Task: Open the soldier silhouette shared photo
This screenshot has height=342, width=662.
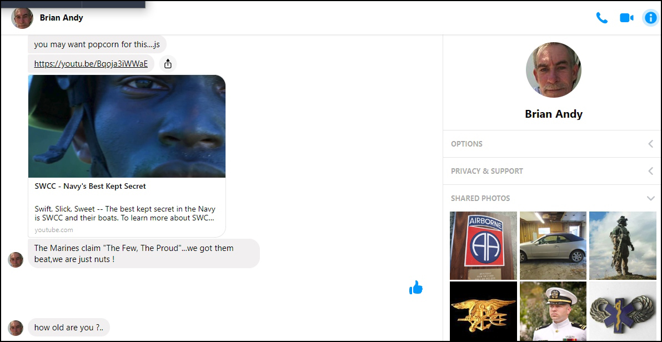Action: coord(623,245)
